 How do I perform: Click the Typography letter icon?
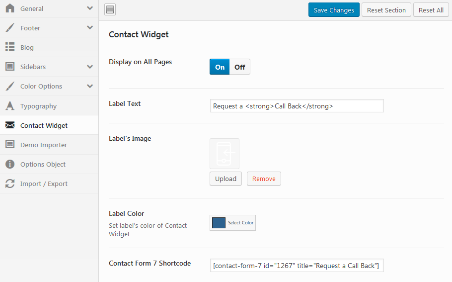coord(10,106)
